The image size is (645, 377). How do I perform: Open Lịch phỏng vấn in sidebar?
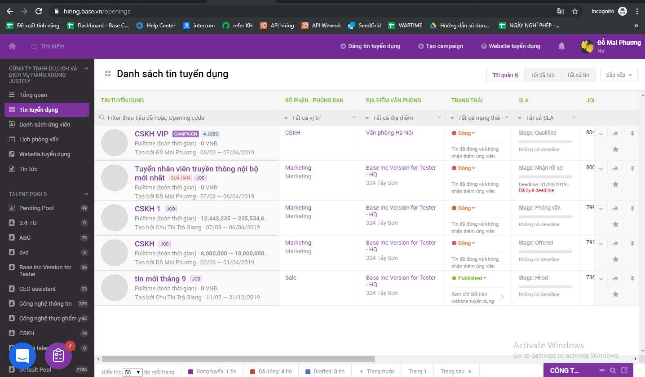[x=47, y=139]
